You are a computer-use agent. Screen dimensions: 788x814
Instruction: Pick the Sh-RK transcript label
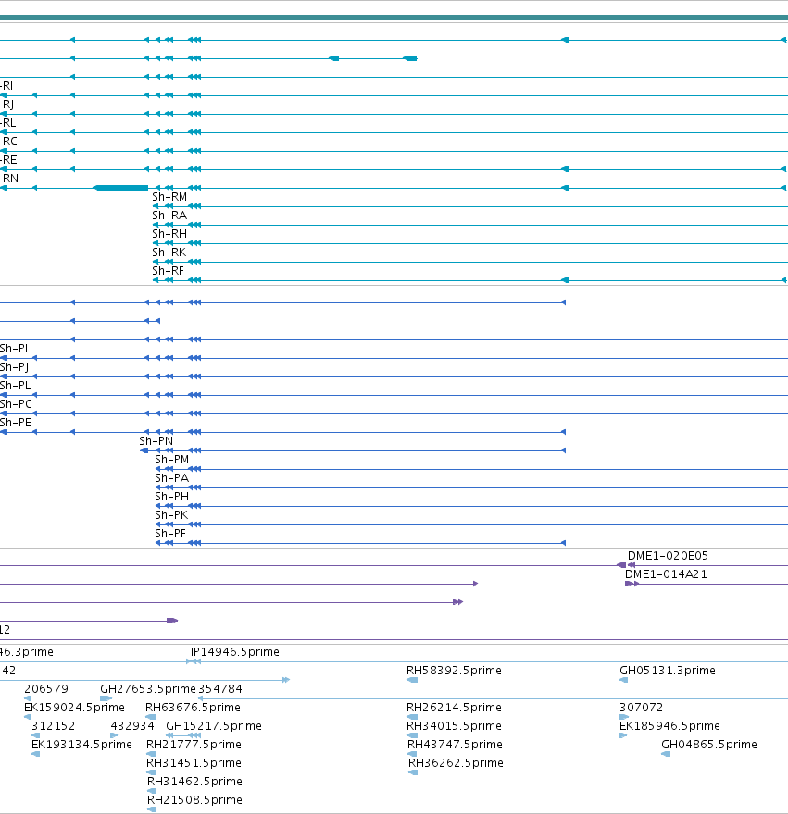169,253
